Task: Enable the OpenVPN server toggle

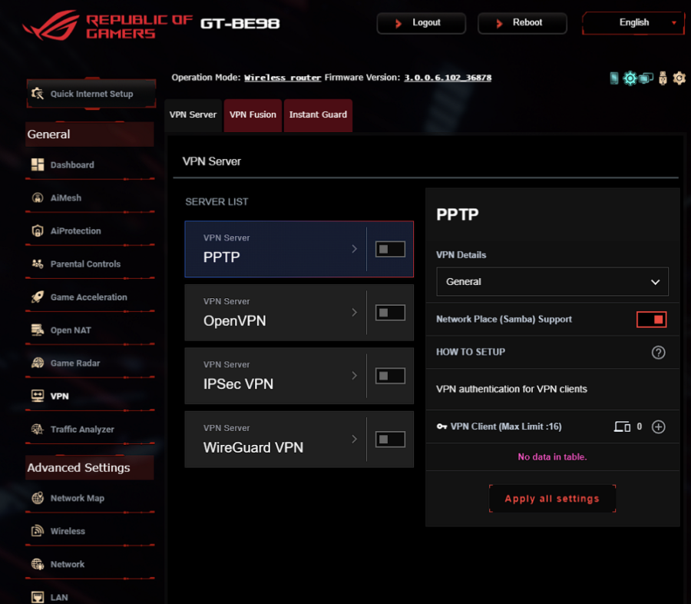Action: pyautogui.click(x=390, y=313)
